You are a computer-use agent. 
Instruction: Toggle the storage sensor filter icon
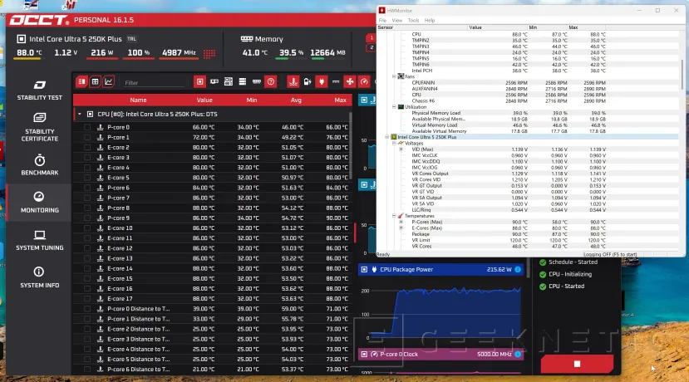click(x=243, y=81)
